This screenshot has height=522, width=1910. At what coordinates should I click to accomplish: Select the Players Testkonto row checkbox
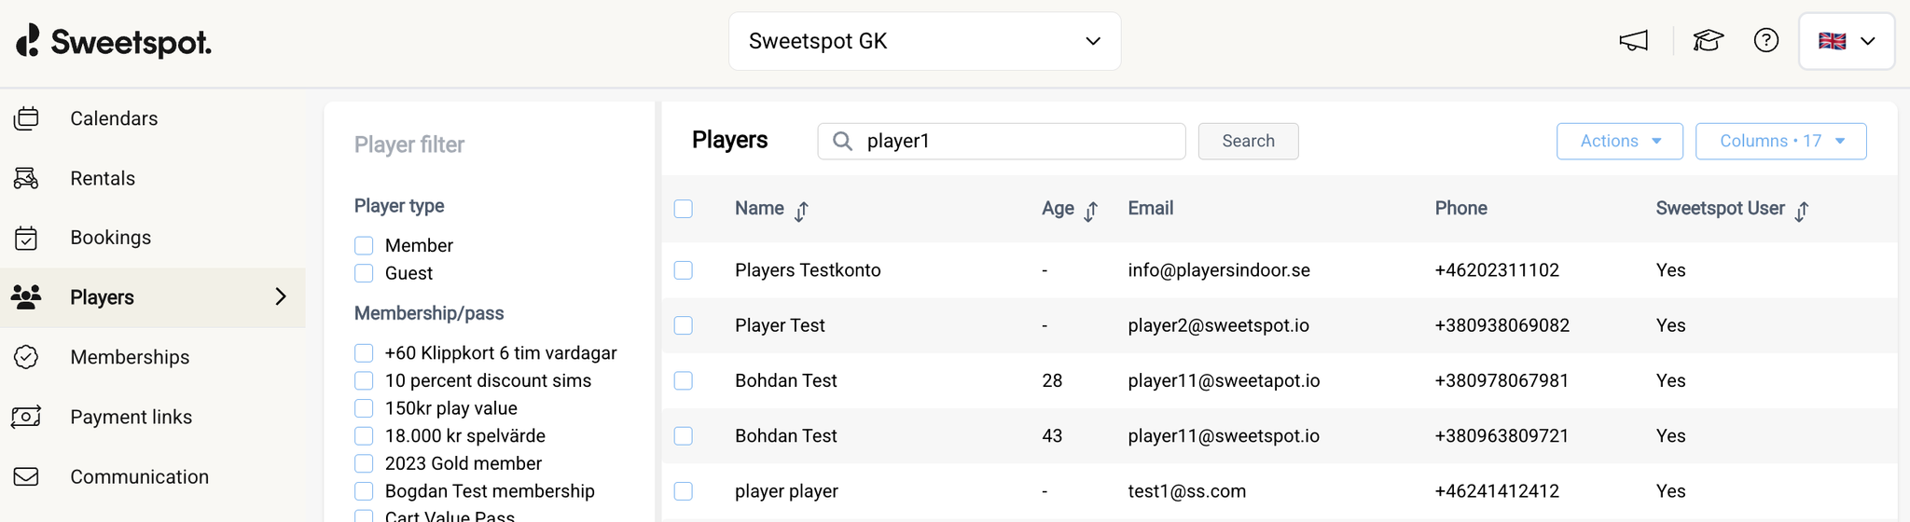[684, 270]
